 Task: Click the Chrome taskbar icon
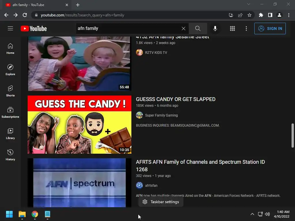coord(35,214)
